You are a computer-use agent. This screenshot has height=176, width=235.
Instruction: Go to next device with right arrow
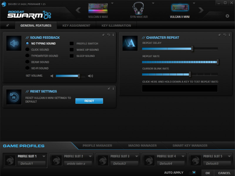coord(201,10)
